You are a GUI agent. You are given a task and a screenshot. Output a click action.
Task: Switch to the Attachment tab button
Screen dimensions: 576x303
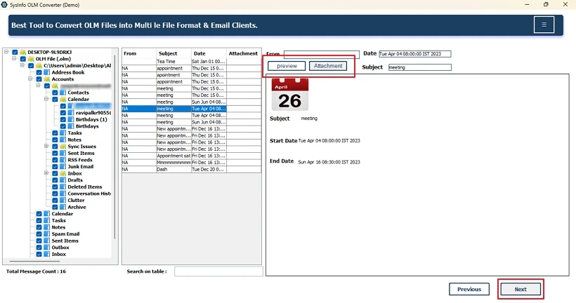328,66
